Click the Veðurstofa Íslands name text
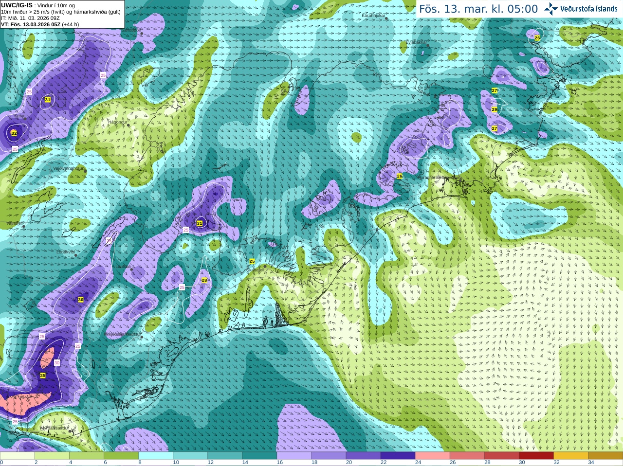 tap(589, 9)
